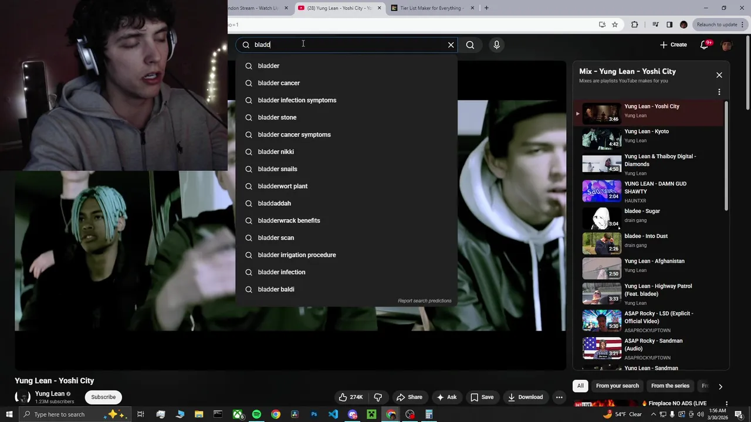Start voice search with the microphone icon
This screenshot has width=751, height=422.
(496, 45)
